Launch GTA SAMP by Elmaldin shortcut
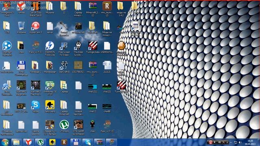 78,127
